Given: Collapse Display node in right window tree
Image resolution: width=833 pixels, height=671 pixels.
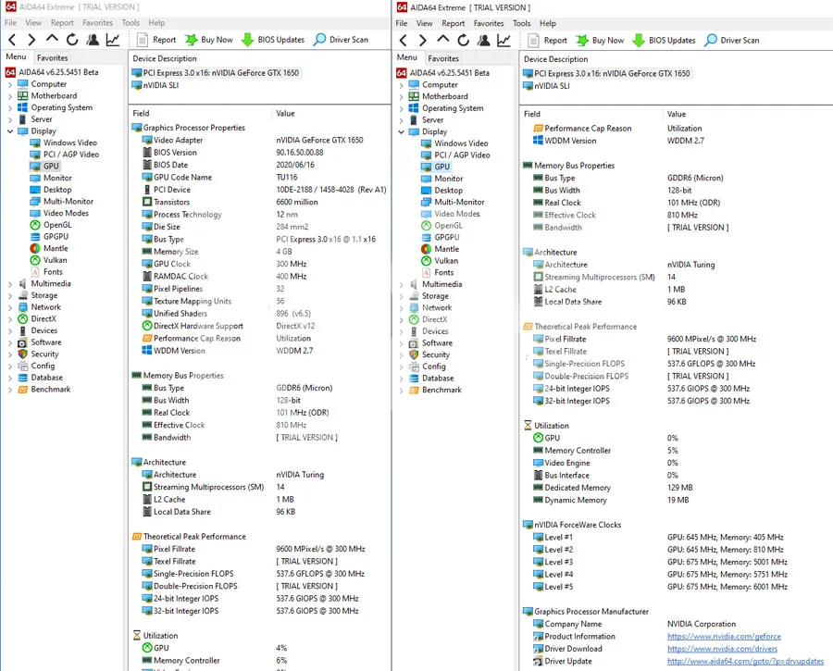Looking at the screenshot, I should tap(401, 131).
